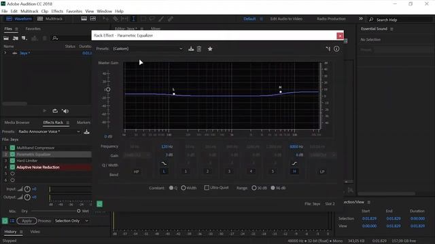Click the H band control point on graph
Image resolution: width=435 pixels, height=244 pixels.
[x=281, y=92]
